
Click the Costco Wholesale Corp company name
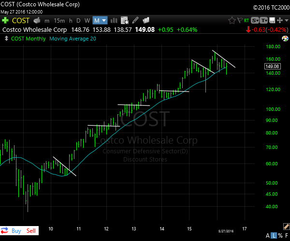click(35, 30)
